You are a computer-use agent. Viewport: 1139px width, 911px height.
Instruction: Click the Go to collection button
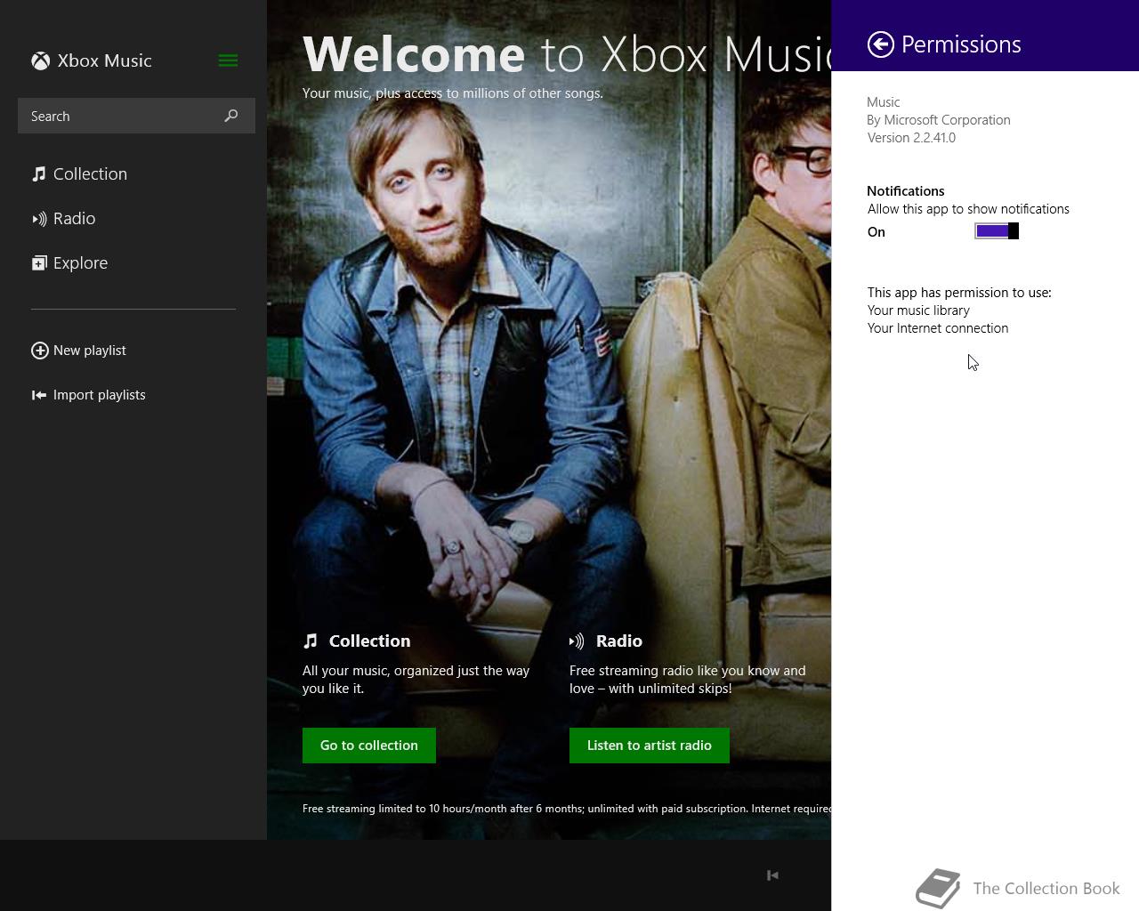point(369,746)
